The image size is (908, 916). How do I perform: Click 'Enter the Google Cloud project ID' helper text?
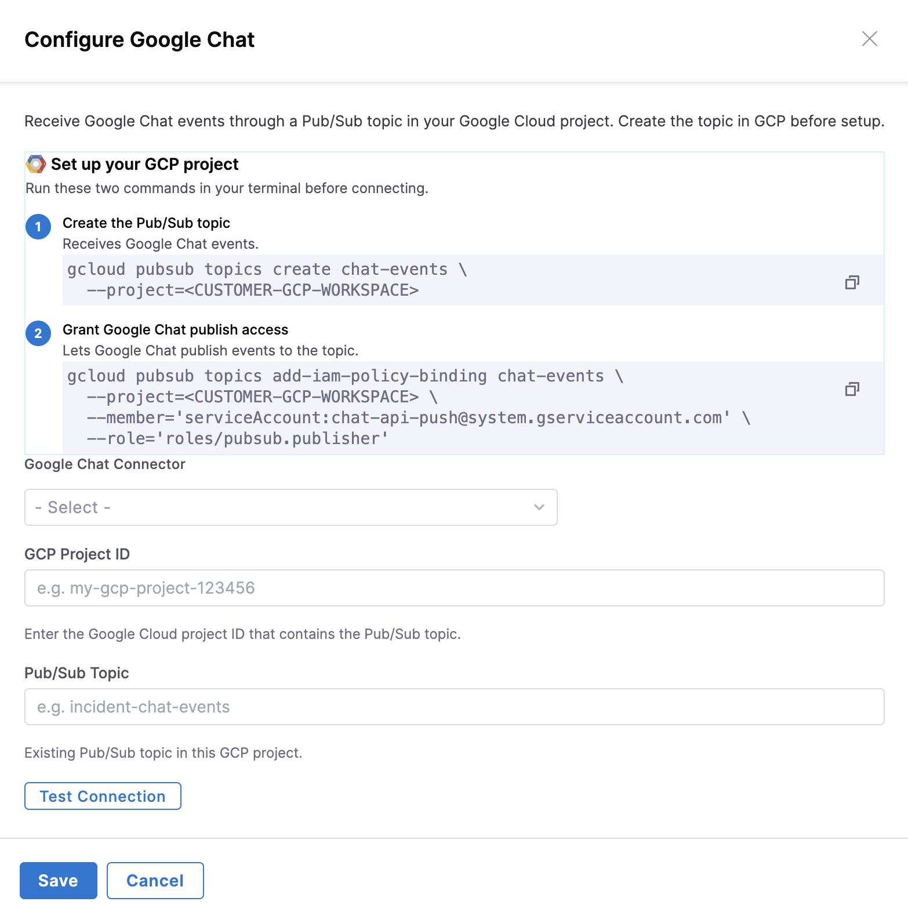pyautogui.click(x=243, y=634)
